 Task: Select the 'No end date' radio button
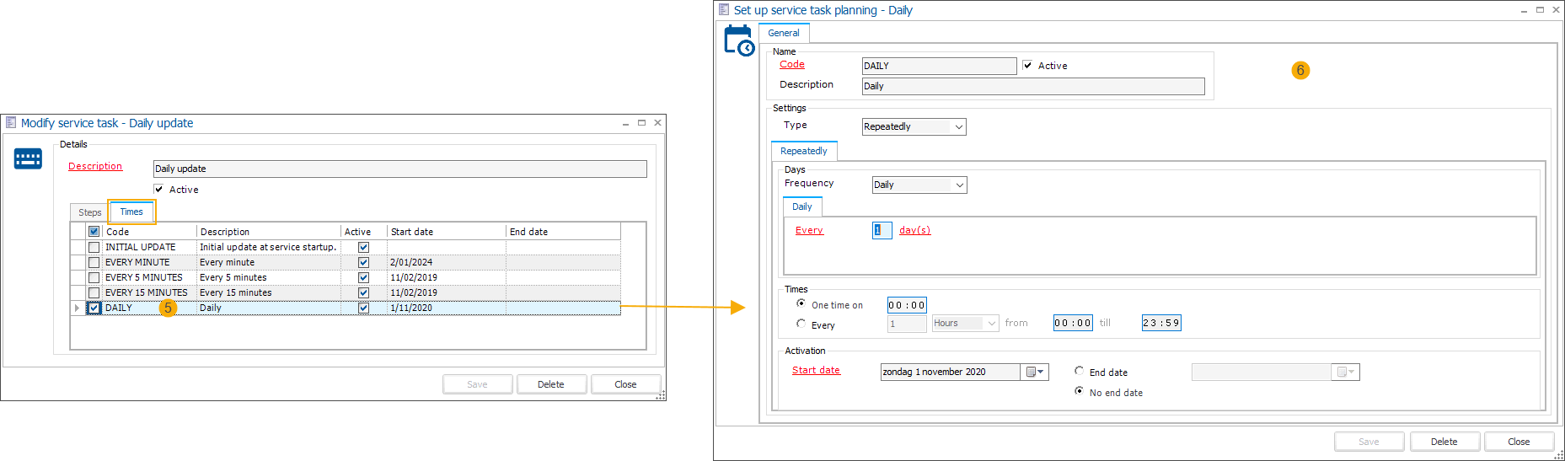(x=1079, y=391)
